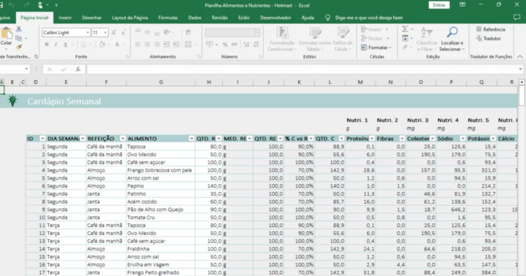Click the formula bar input field
This screenshot has height=276, width=526.
click(302, 69)
